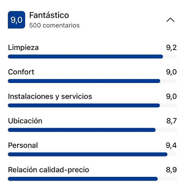This screenshot has height=183, width=183.
Task: Click the Relación calidad-precio rating bar
Action: point(92,179)
